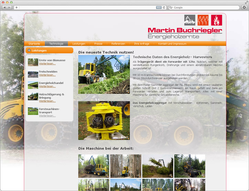The image size is (249, 191).
Task: Select heading Die neueste Technik nutzen!
Action: [106, 52]
